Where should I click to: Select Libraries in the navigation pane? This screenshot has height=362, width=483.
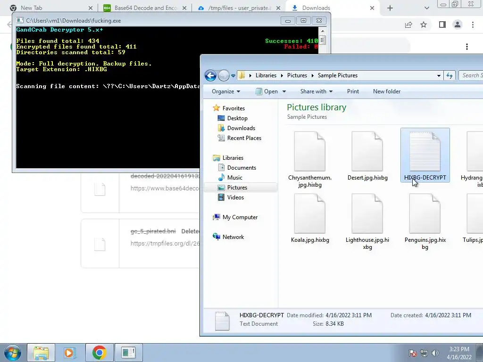point(228,157)
